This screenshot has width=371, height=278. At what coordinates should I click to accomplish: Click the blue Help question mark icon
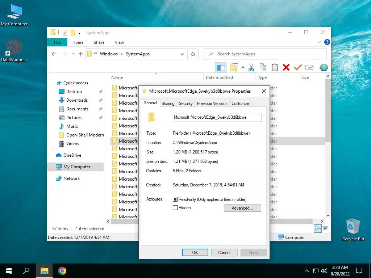click(x=327, y=42)
